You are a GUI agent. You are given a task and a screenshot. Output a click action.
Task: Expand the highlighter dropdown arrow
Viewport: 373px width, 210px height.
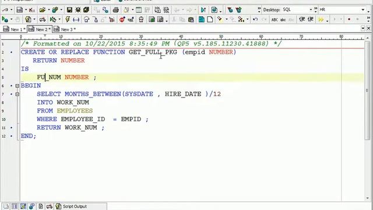(226, 19)
